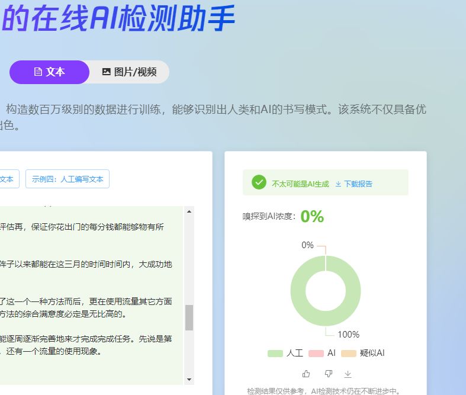Click the download arrow beside 下载报告
This screenshot has height=395, width=466.
338,184
